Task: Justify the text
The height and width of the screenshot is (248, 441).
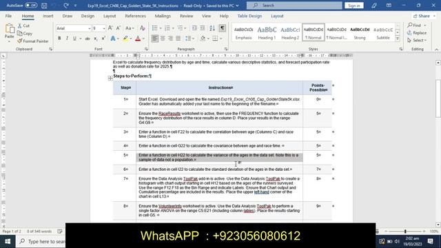Action: [x=178, y=39]
